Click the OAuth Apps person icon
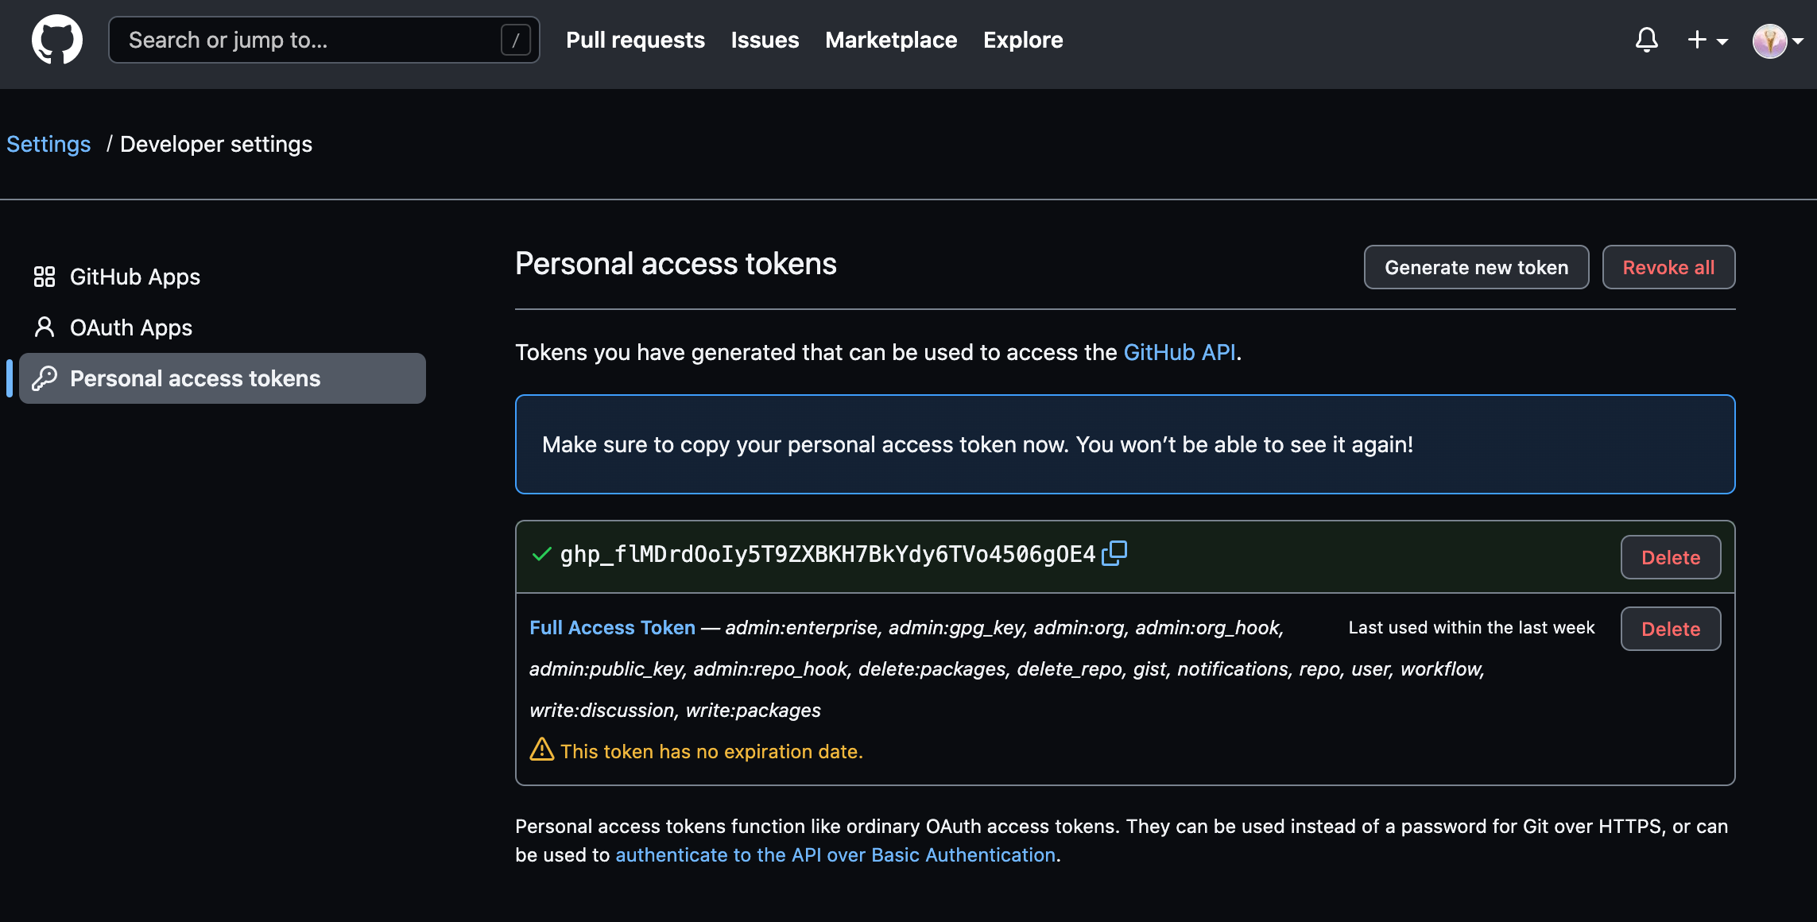The width and height of the screenshot is (1817, 922). coord(45,327)
